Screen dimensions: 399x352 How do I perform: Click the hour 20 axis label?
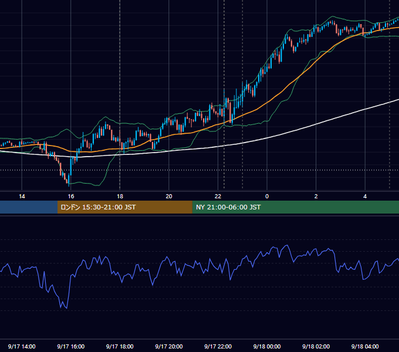pos(169,197)
